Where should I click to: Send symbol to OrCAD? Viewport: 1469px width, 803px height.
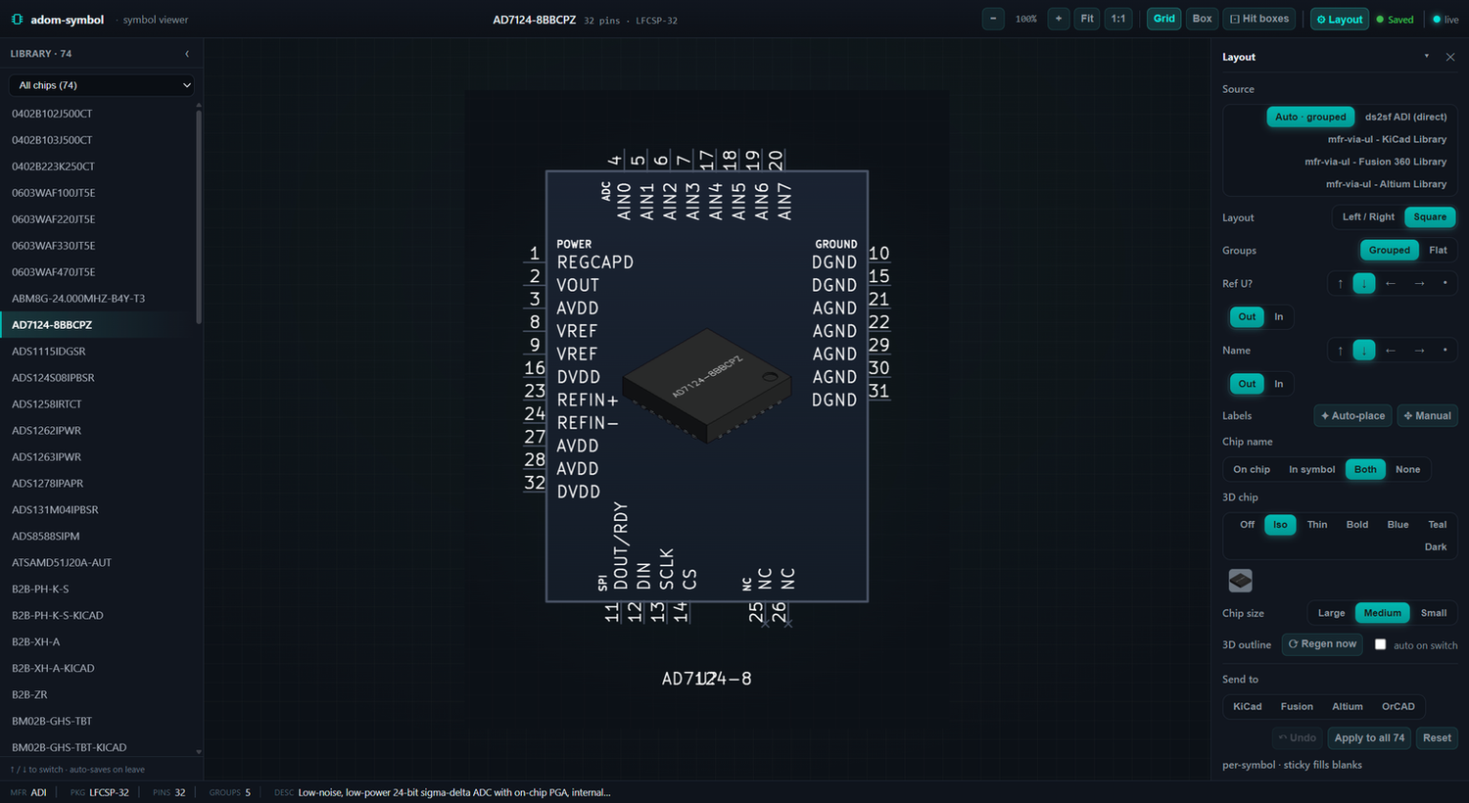click(x=1398, y=707)
